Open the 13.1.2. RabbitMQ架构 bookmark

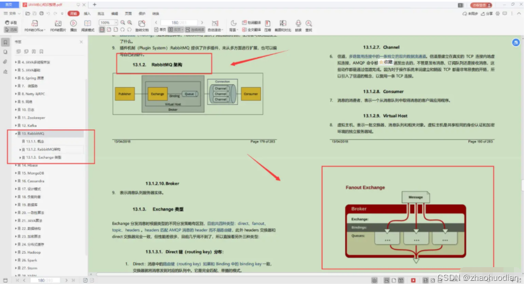(44, 150)
